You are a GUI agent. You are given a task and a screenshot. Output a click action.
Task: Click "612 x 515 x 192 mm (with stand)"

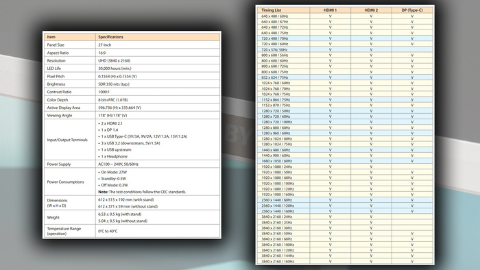click(126, 199)
